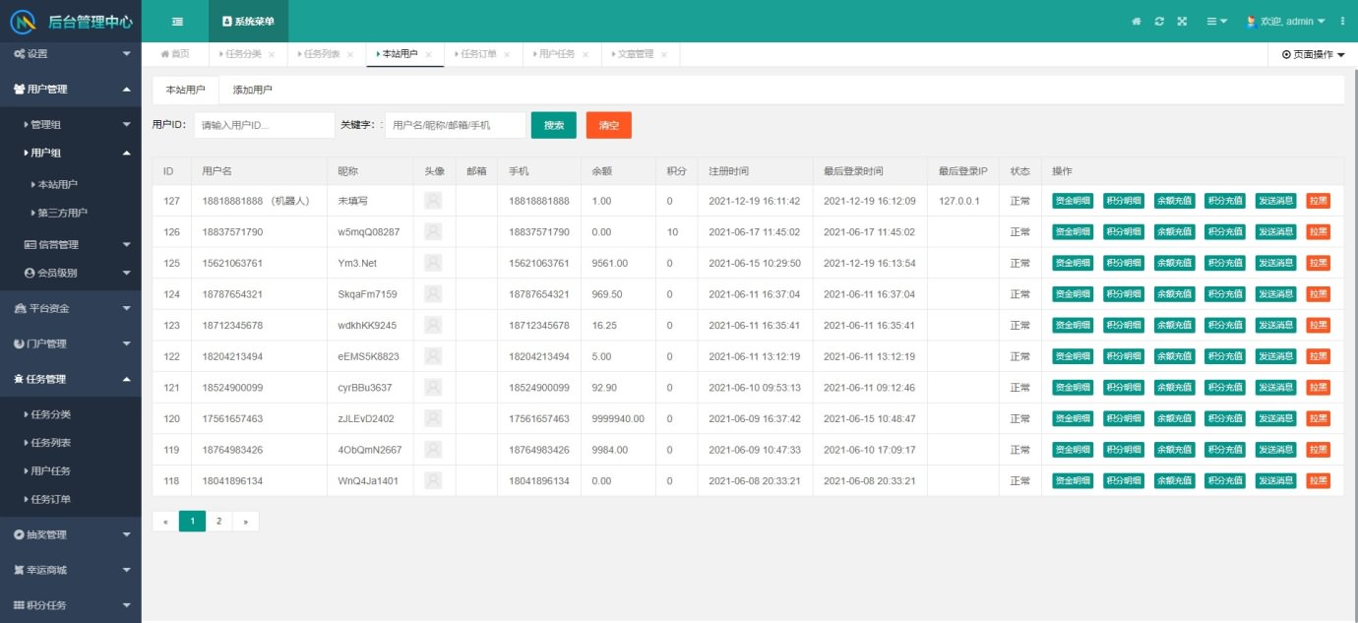1358x623 pixels.
Task: Open 第三方用户 in the sidebar
Action: point(62,213)
